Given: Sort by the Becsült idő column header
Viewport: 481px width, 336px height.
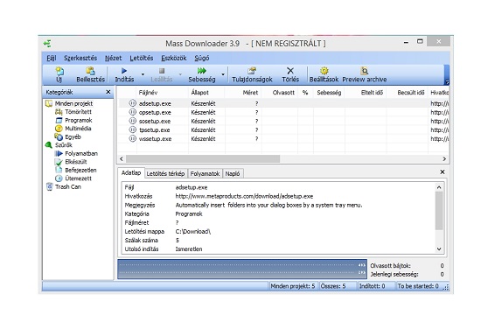Looking at the screenshot, I should click(407, 93).
